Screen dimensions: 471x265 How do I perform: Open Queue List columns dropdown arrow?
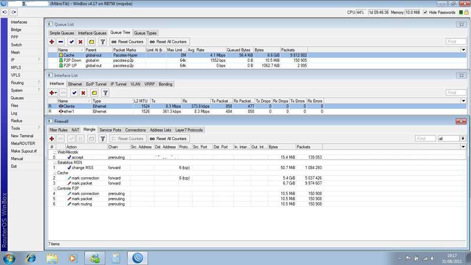coord(463,50)
